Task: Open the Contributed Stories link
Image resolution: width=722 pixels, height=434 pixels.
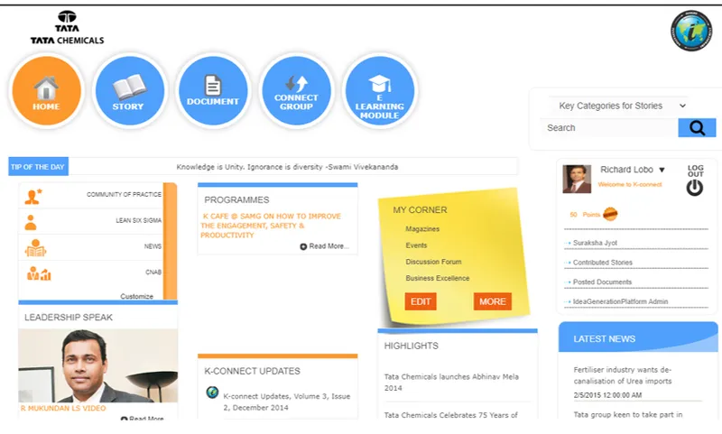Action: click(x=603, y=263)
